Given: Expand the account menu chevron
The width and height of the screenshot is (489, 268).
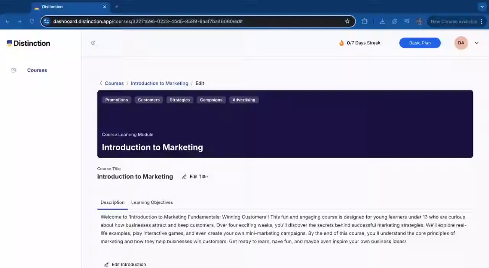Looking at the screenshot, I should (476, 43).
